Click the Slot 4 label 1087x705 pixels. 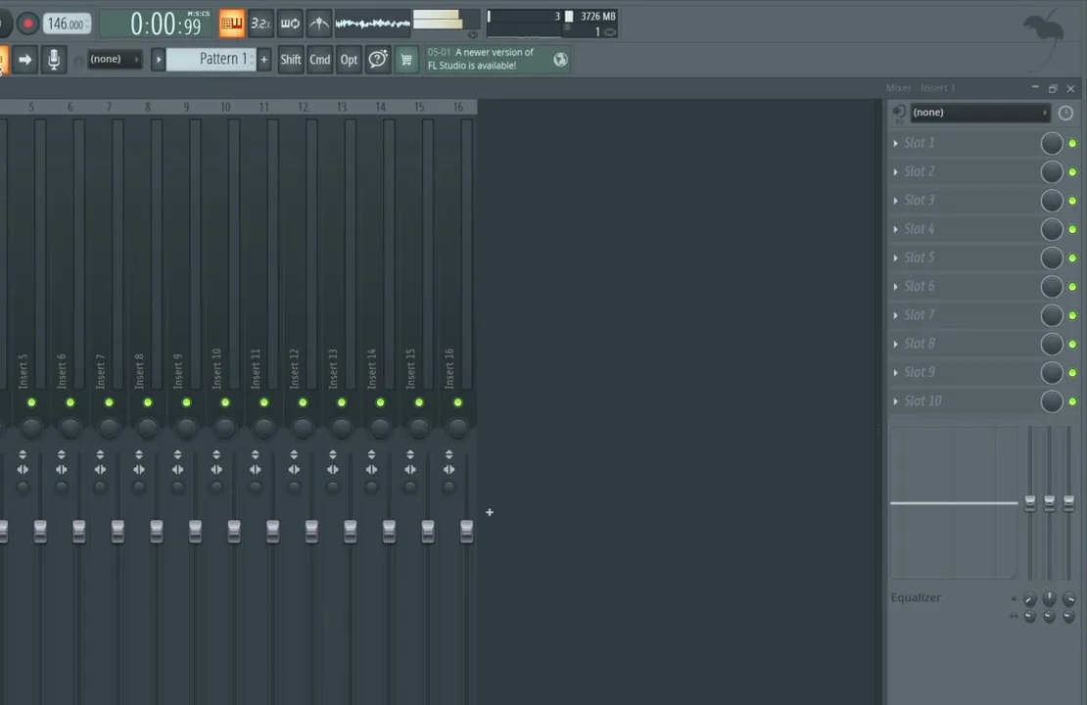[919, 229]
